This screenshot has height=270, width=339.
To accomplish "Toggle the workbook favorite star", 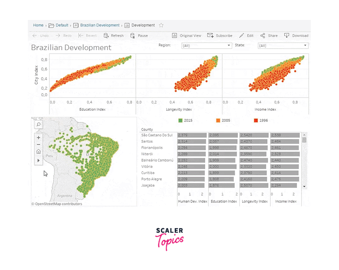I will pos(161,25).
